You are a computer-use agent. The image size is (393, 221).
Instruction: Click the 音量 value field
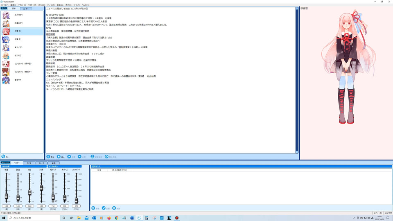[x=6, y=206]
